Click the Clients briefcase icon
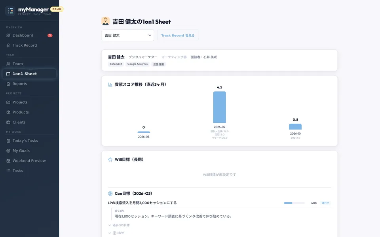 click(x=8, y=122)
